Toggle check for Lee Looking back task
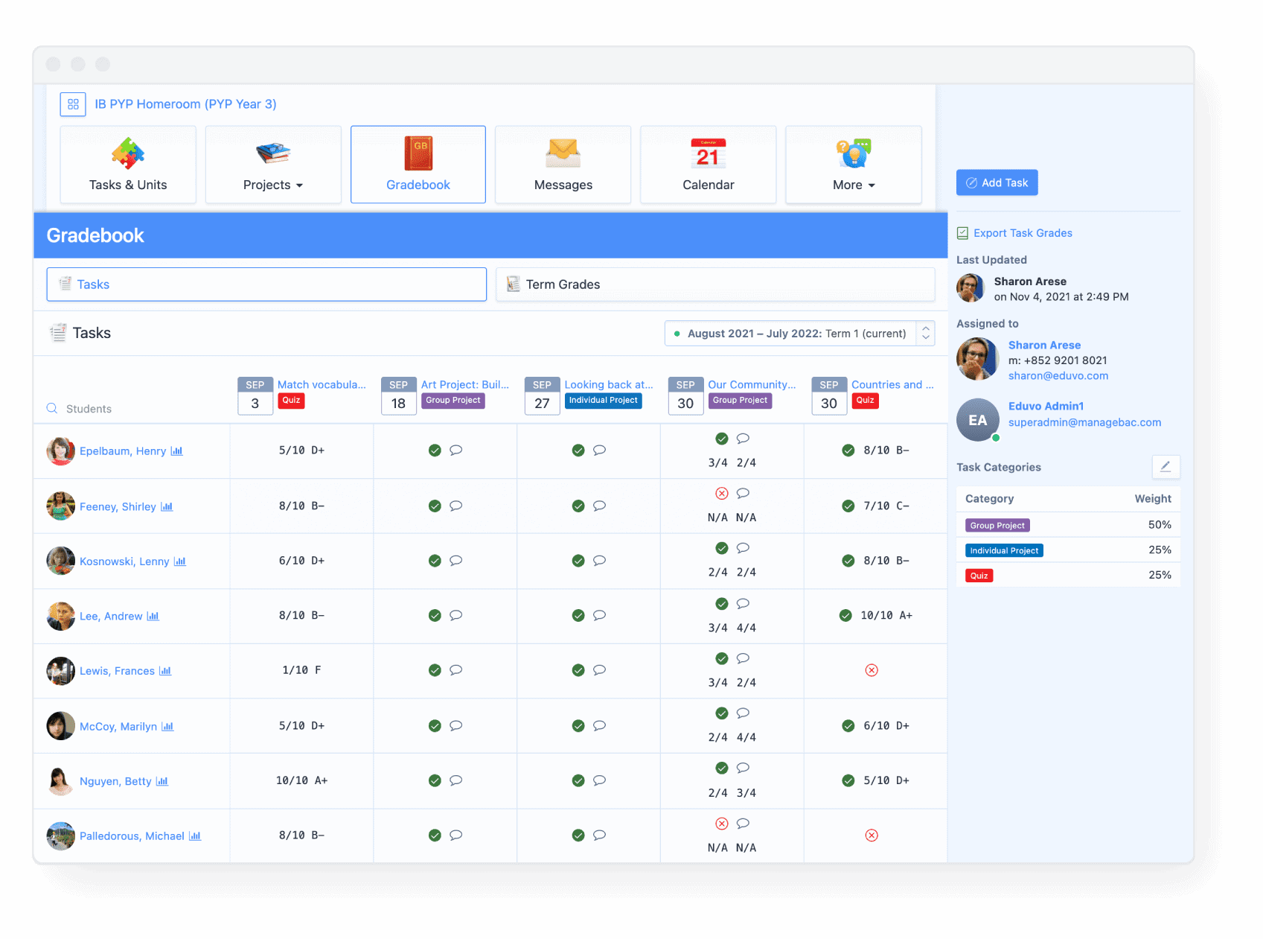 pyautogui.click(x=578, y=615)
